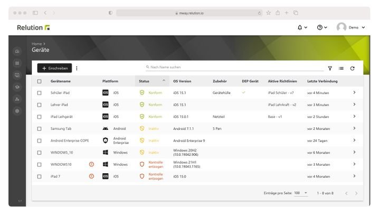The height and width of the screenshot is (217, 379).
Task: Open the notifications bell
Action: click(301, 27)
